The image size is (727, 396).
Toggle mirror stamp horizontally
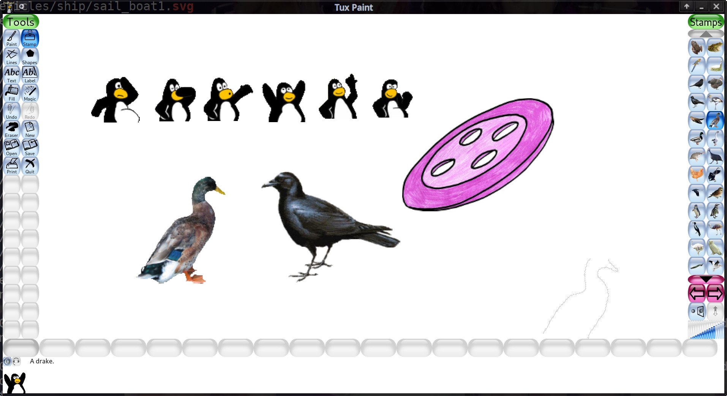(697, 311)
